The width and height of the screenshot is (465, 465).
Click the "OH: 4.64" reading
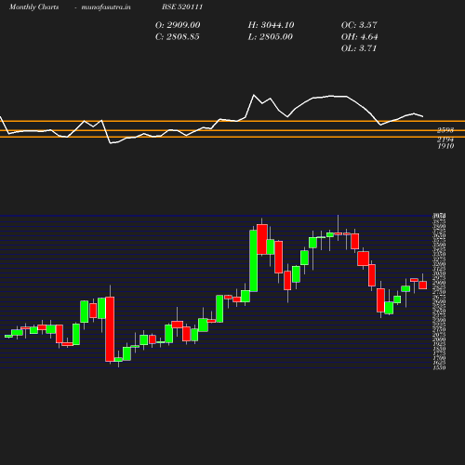(x=360, y=36)
